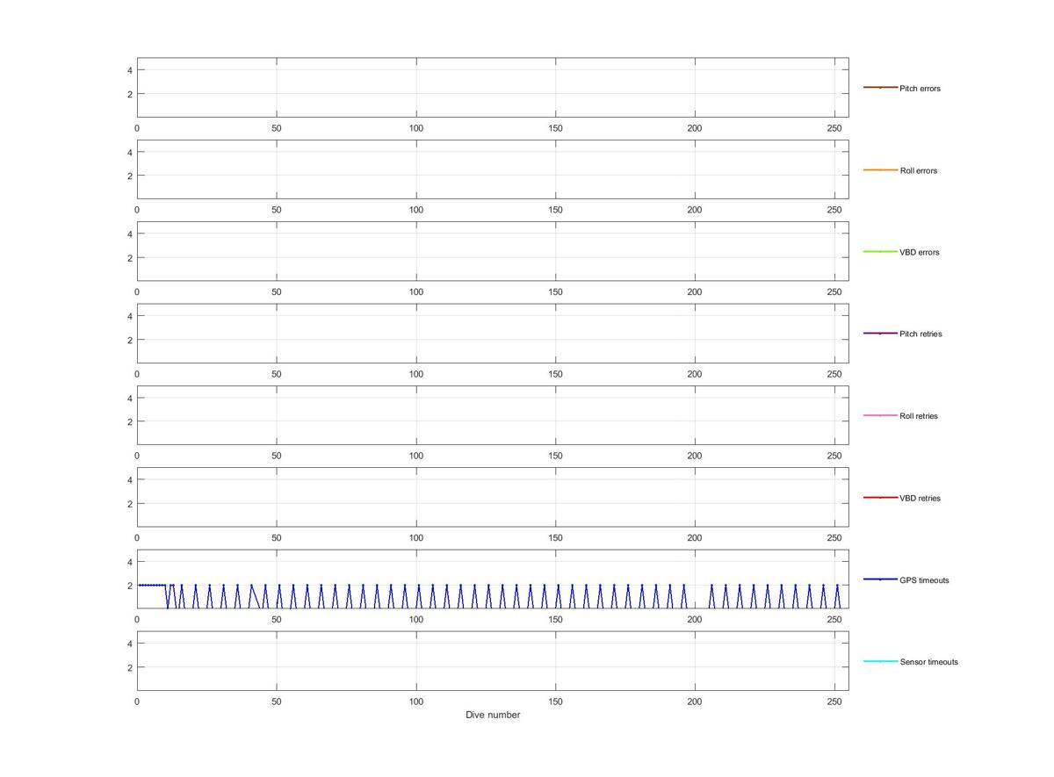Screen dimensions: 1054x777
Task: Click the cyan Sensor timeouts legend line
Action: pyautogui.click(x=880, y=661)
